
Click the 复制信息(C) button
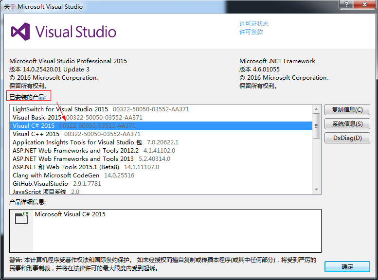click(347, 110)
